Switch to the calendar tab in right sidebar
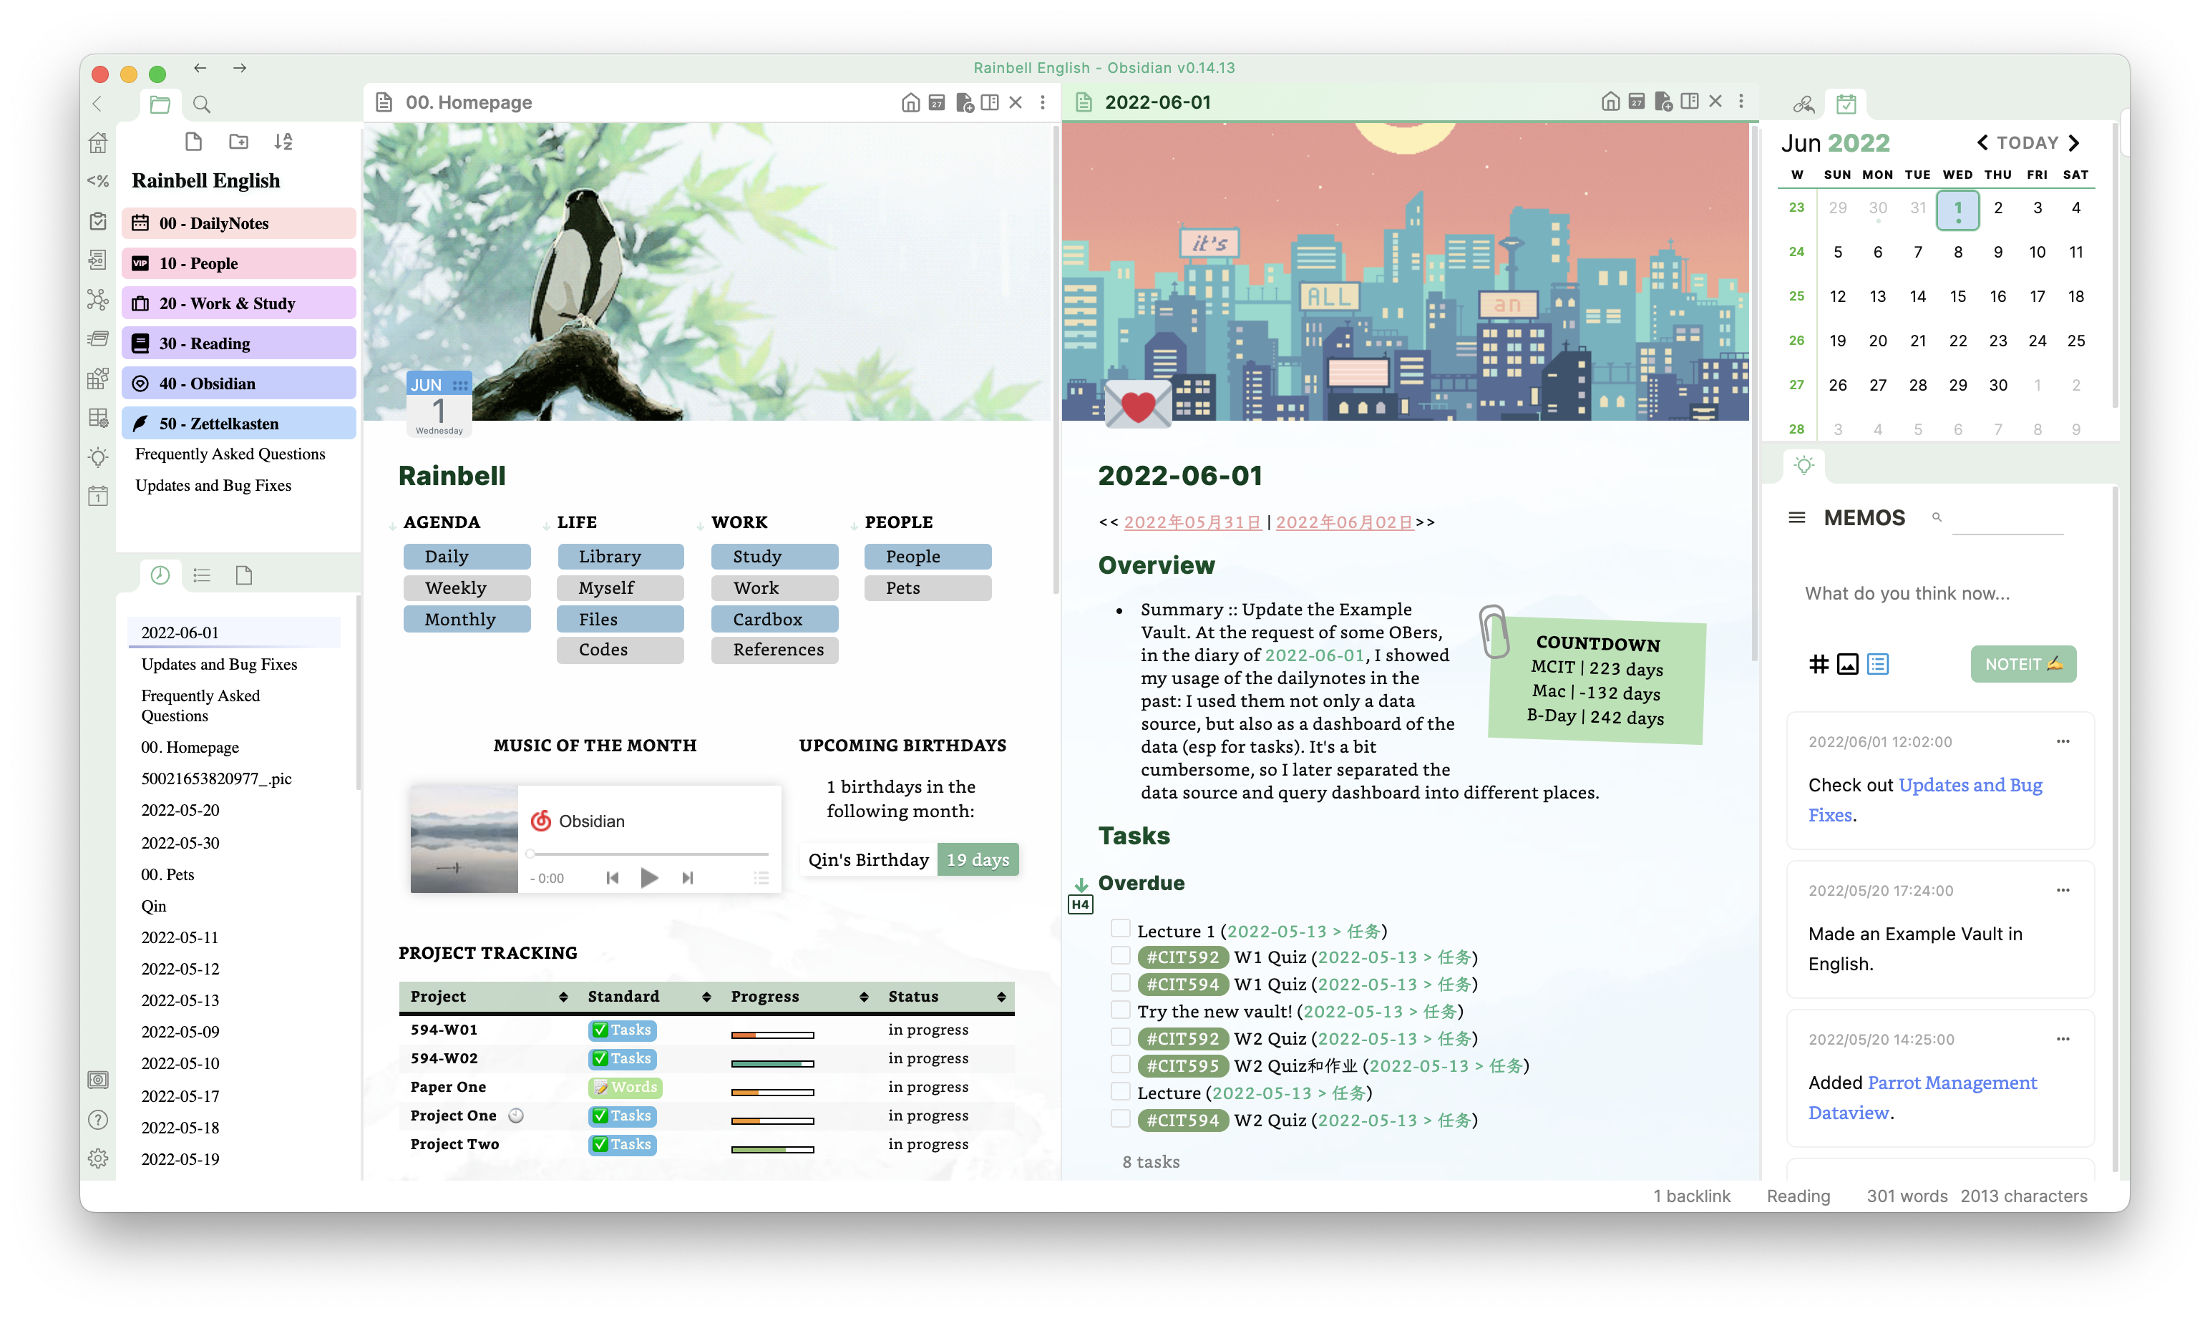2210x1318 pixels. point(1846,104)
